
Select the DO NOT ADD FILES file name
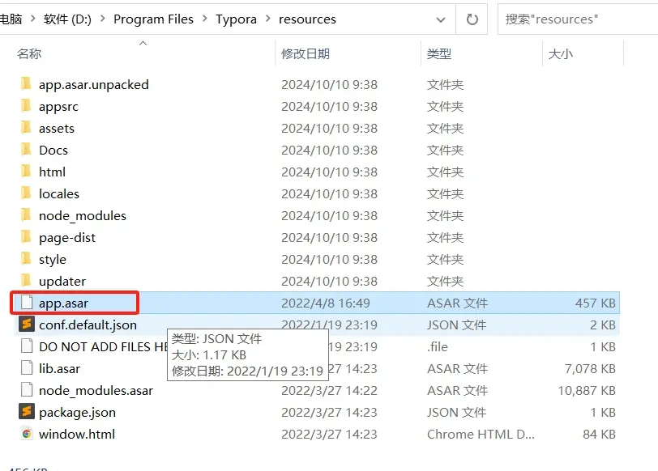click(x=103, y=346)
